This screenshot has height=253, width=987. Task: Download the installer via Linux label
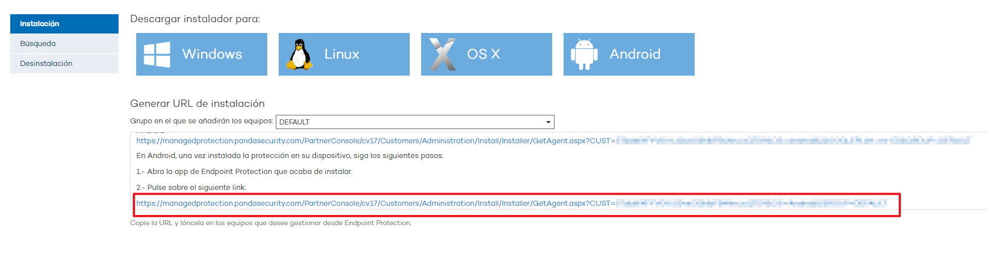tap(342, 54)
